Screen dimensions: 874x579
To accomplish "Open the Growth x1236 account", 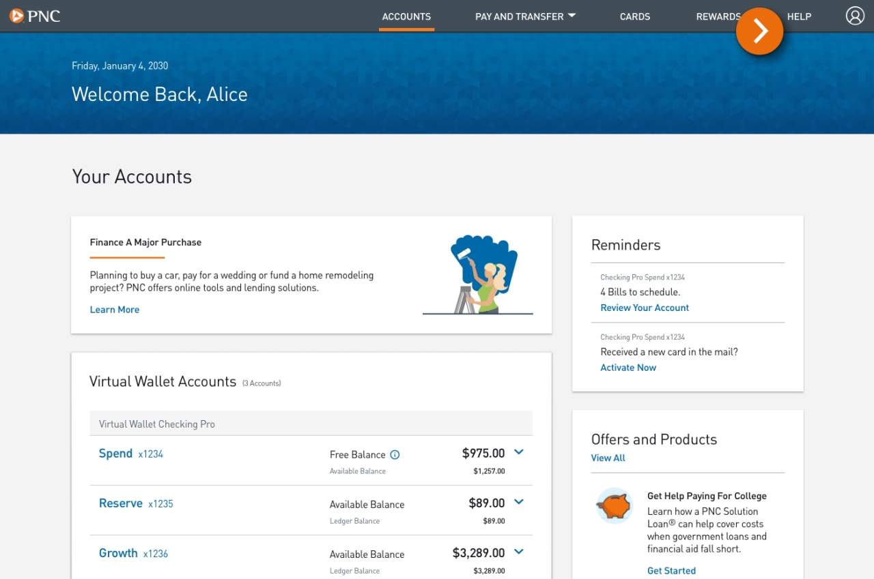I will pos(118,553).
